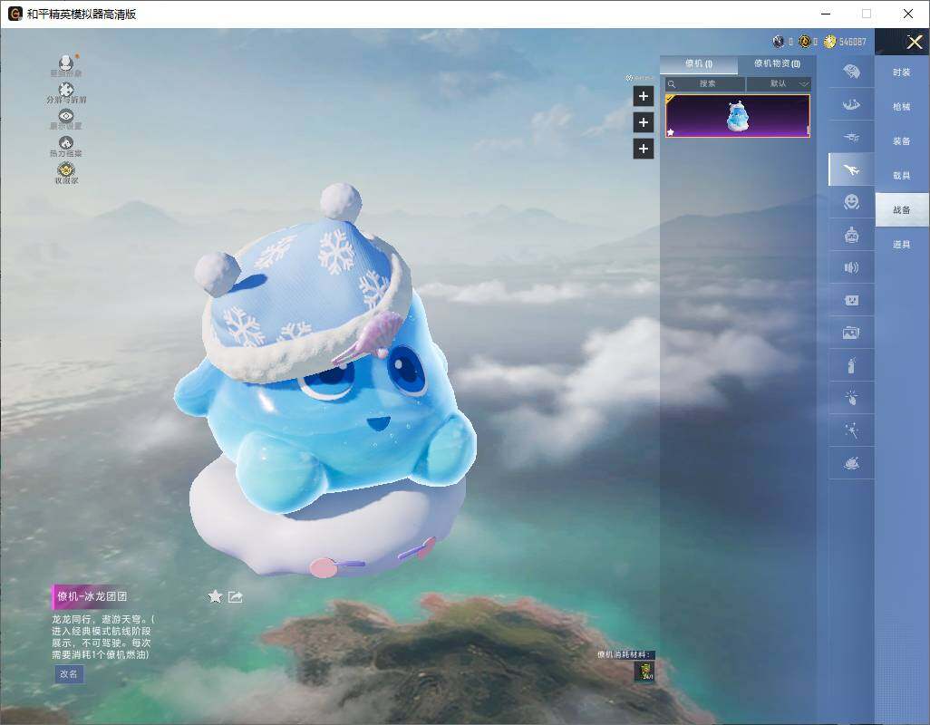The width and height of the screenshot is (930, 725).
Task: Open the smiley emote category icon
Action: [852, 202]
